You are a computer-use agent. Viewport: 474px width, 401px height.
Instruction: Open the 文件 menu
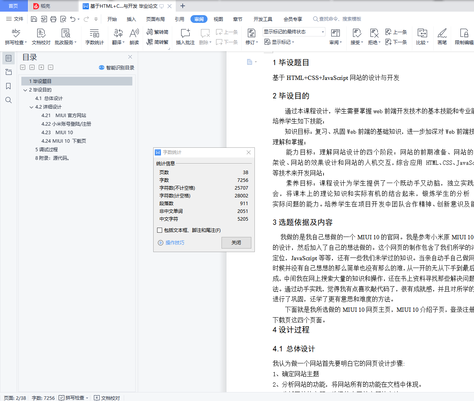(15, 19)
